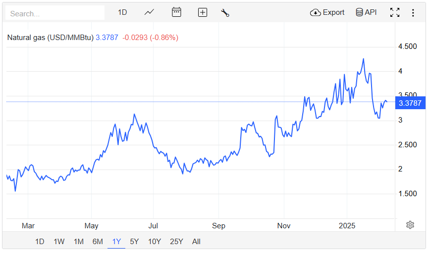Viewport: 429px width, 253px height.
Task: Click the plus icon to add comparison
Action: click(202, 12)
